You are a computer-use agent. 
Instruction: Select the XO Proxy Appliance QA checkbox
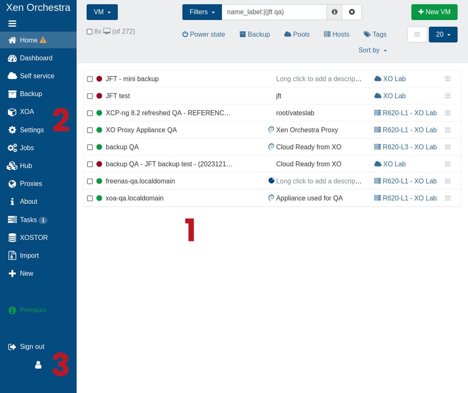click(x=90, y=130)
